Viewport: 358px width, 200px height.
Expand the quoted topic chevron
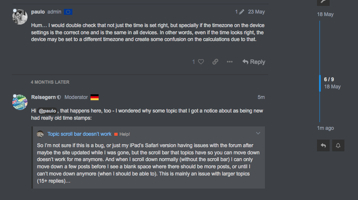point(258,134)
